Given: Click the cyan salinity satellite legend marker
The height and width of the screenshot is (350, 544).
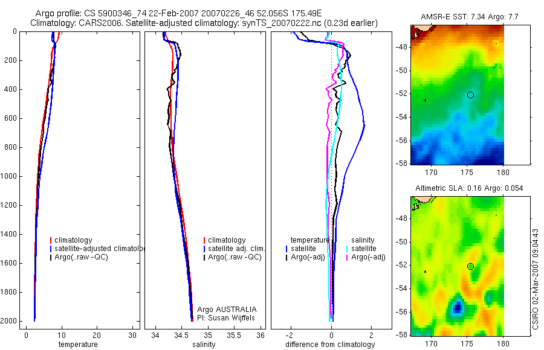Looking at the screenshot, I should coord(347,249).
